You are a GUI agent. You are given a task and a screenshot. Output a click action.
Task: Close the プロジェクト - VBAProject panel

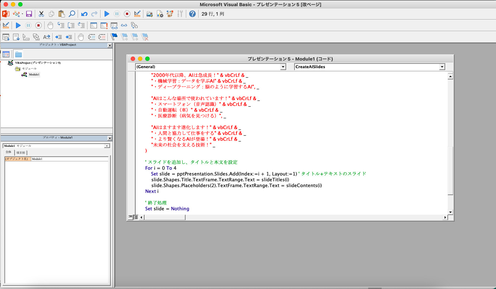[x=110, y=46]
